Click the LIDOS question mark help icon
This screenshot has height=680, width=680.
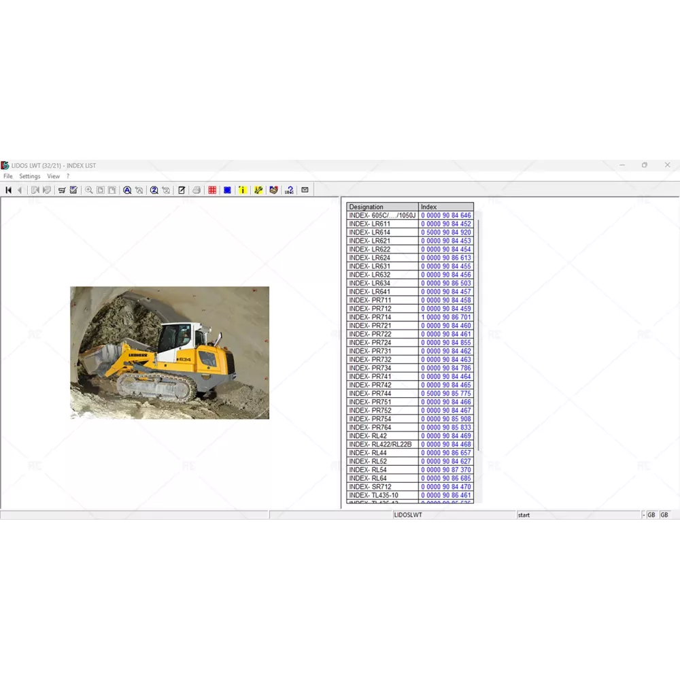[289, 190]
